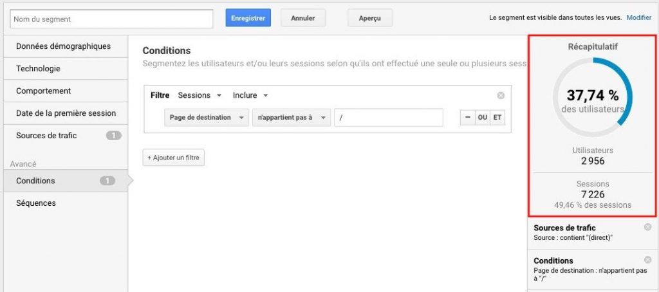Click the Enregistrer button
The image size is (659, 292).
pos(248,19)
